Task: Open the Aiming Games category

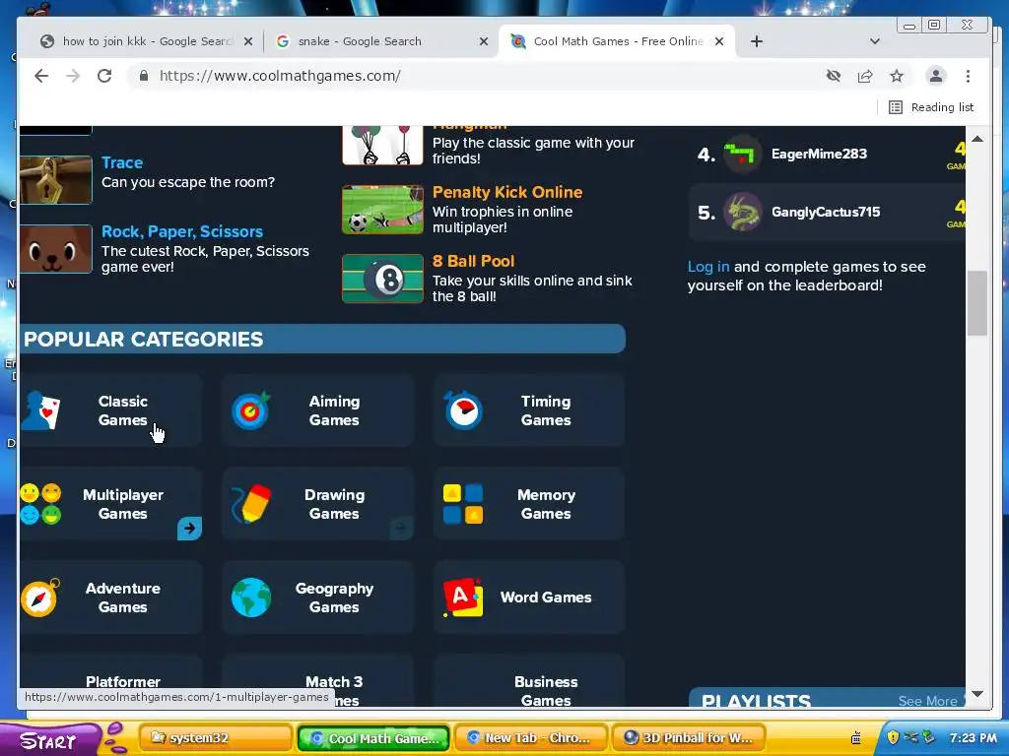Action: pos(317,410)
